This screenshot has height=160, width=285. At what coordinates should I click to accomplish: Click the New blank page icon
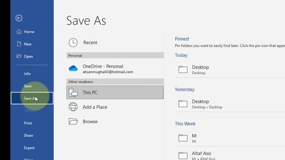click(19, 44)
